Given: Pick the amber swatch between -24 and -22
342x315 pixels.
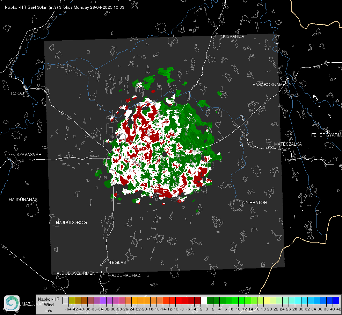Looking at the screenshot, I should coord(134,300).
